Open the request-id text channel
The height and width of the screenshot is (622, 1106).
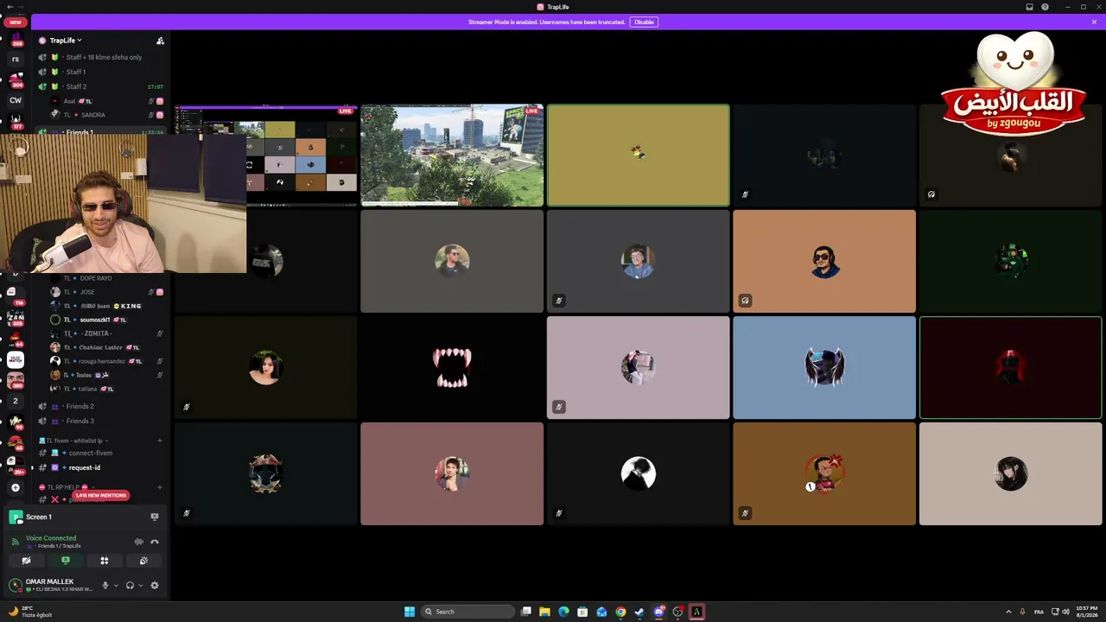pos(101,467)
